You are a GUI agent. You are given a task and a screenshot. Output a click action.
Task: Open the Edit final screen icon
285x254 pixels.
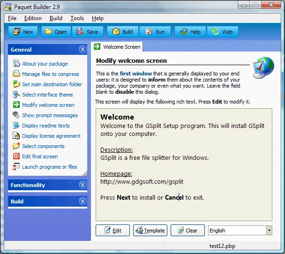coord(16,156)
